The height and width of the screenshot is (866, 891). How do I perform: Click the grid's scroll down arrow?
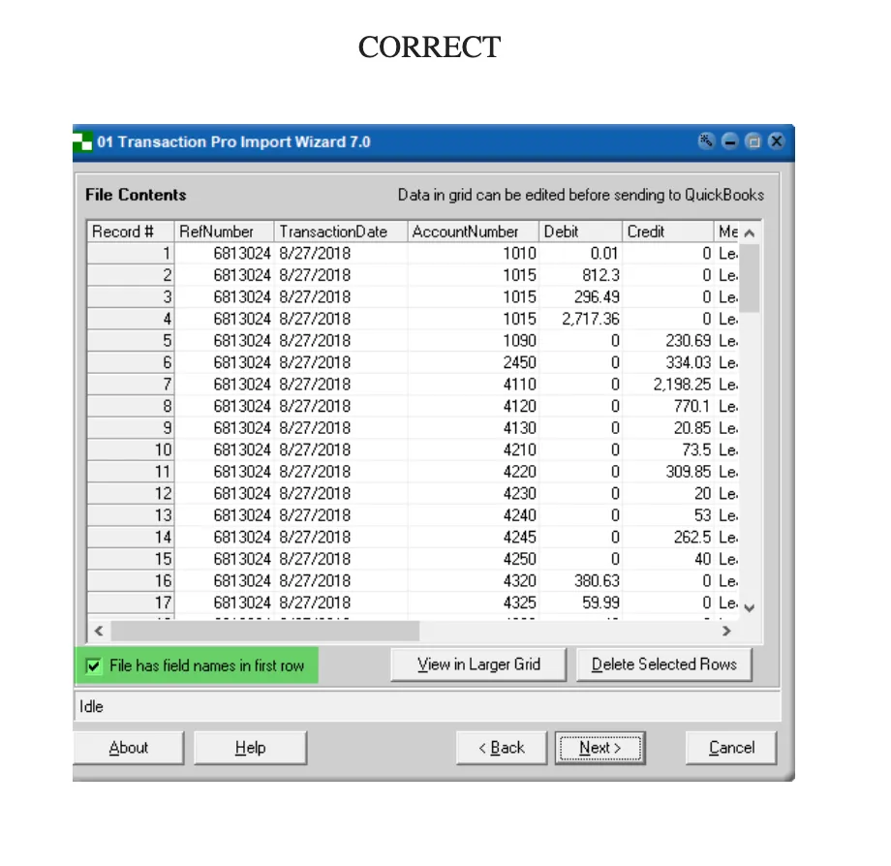tap(750, 608)
